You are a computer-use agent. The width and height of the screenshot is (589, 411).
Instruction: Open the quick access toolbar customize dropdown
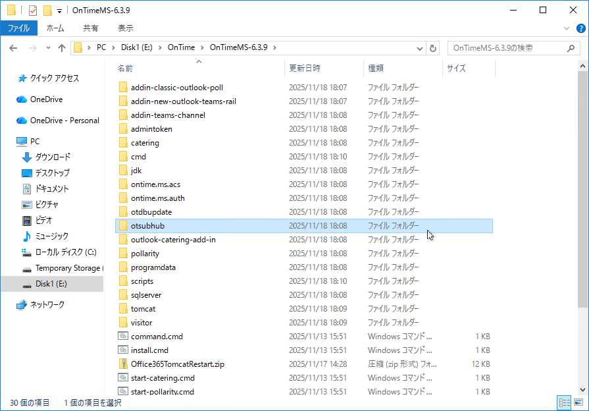(x=59, y=11)
